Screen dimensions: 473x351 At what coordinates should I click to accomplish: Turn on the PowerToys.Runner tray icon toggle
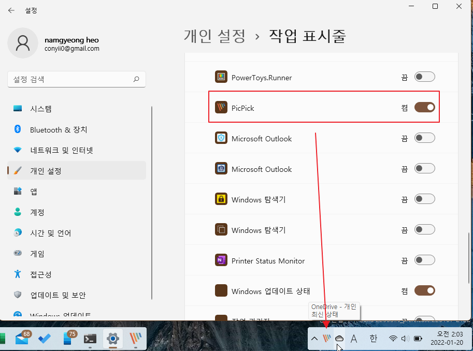click(x=424, y=77)
